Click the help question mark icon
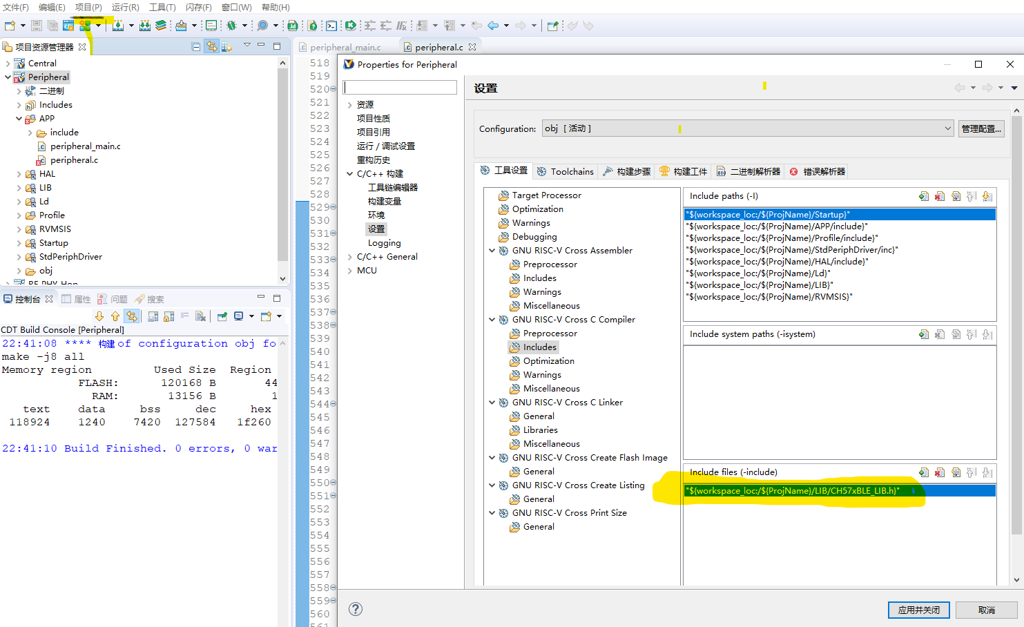 tap(356, 609)
